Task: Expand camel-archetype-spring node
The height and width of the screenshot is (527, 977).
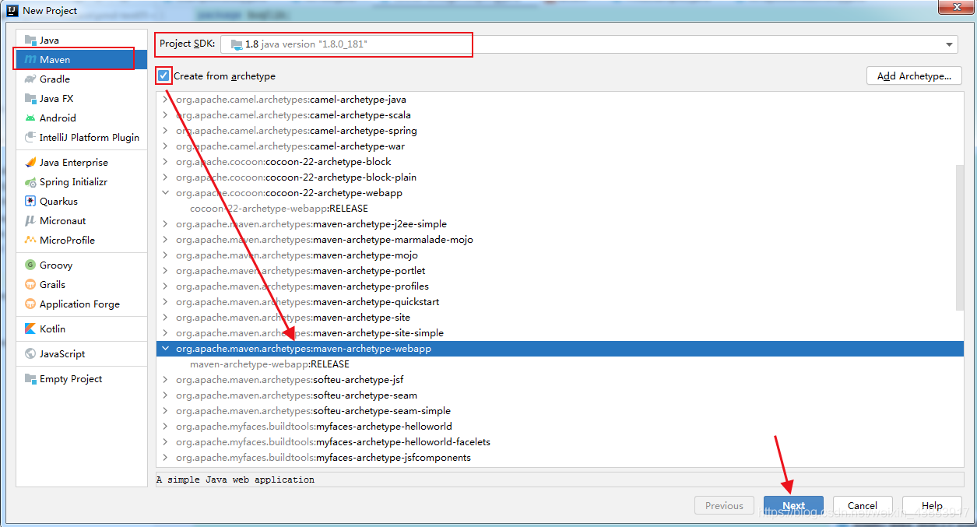Action: pos(165,130)
